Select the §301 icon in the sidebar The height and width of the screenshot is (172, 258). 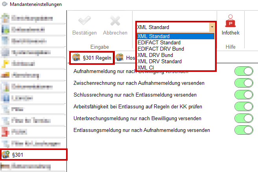pos(6,155)
